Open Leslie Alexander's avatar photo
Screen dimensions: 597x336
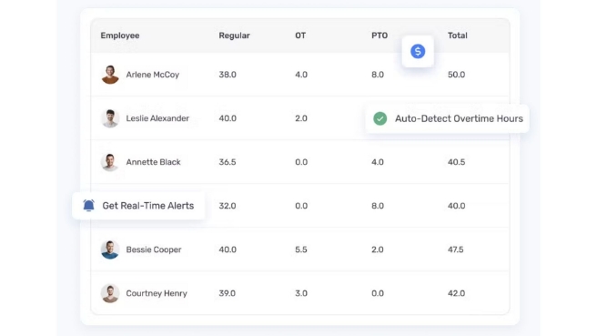coord(110,118)
